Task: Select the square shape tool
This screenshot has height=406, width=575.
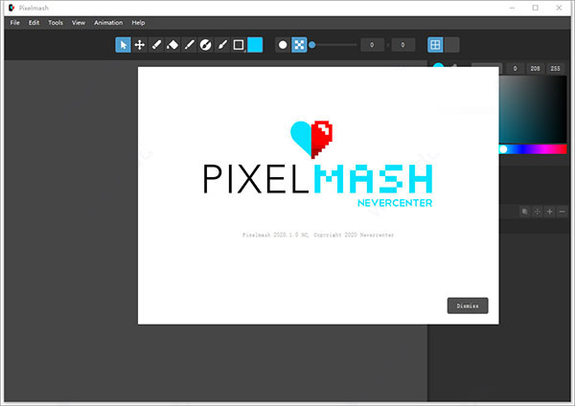Action: click(239, 45)
